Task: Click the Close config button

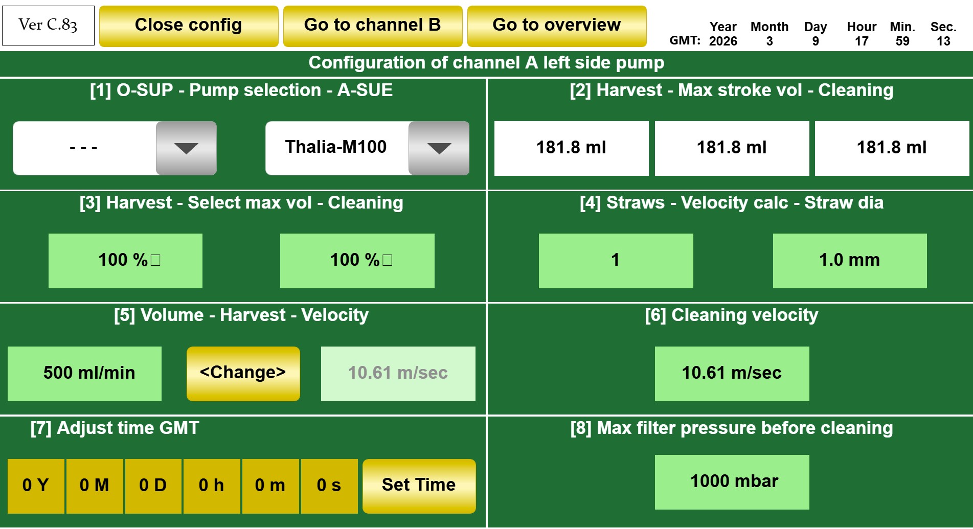Action: 189,26
